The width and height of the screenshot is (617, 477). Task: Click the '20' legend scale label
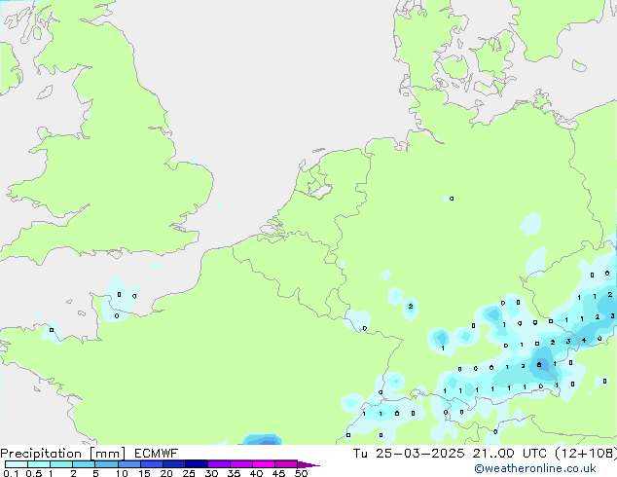coord(166,473)
